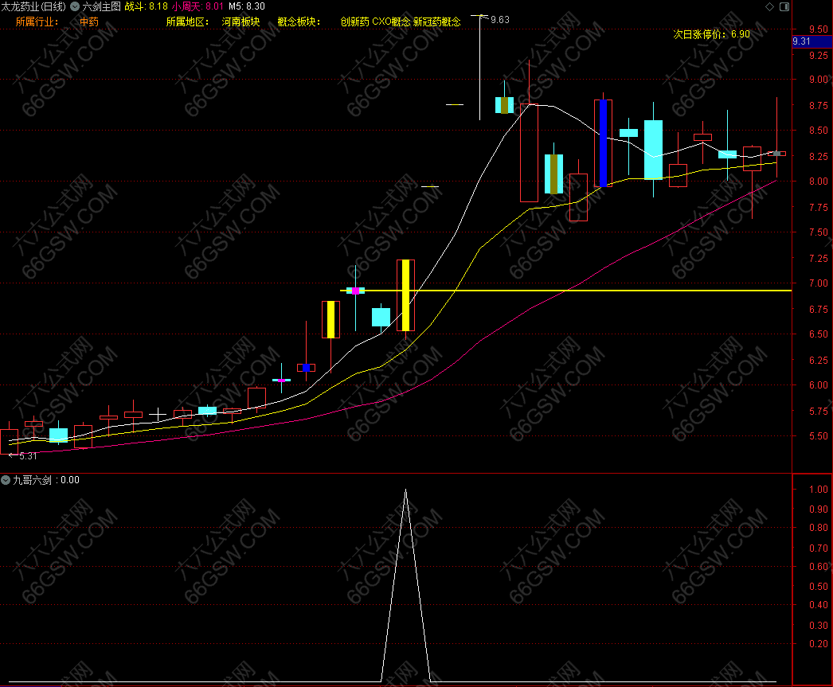Expand the 九哥六剑 sub-chart indicator menu
The image size is (833, 687).
[6, 480]
